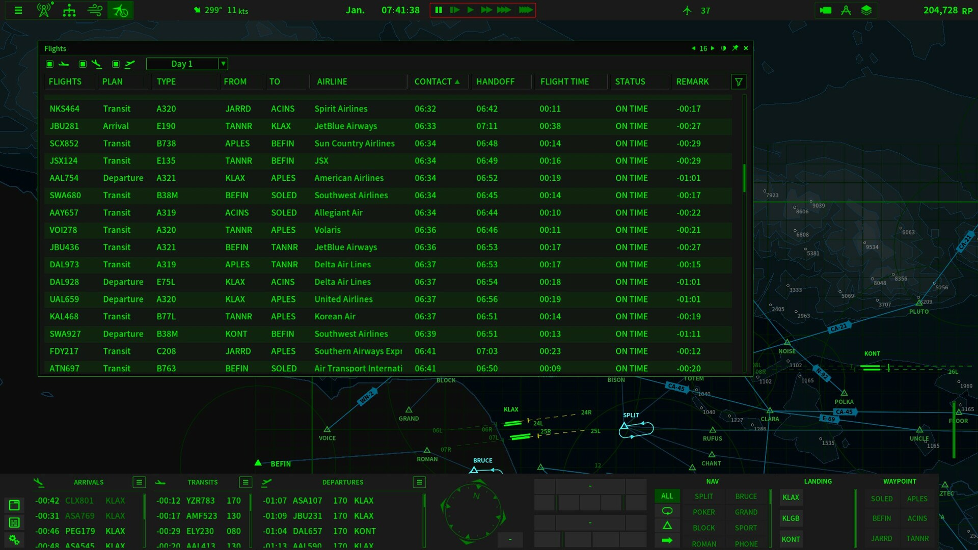Advance to the next page after 16

[x=712, y=48]
